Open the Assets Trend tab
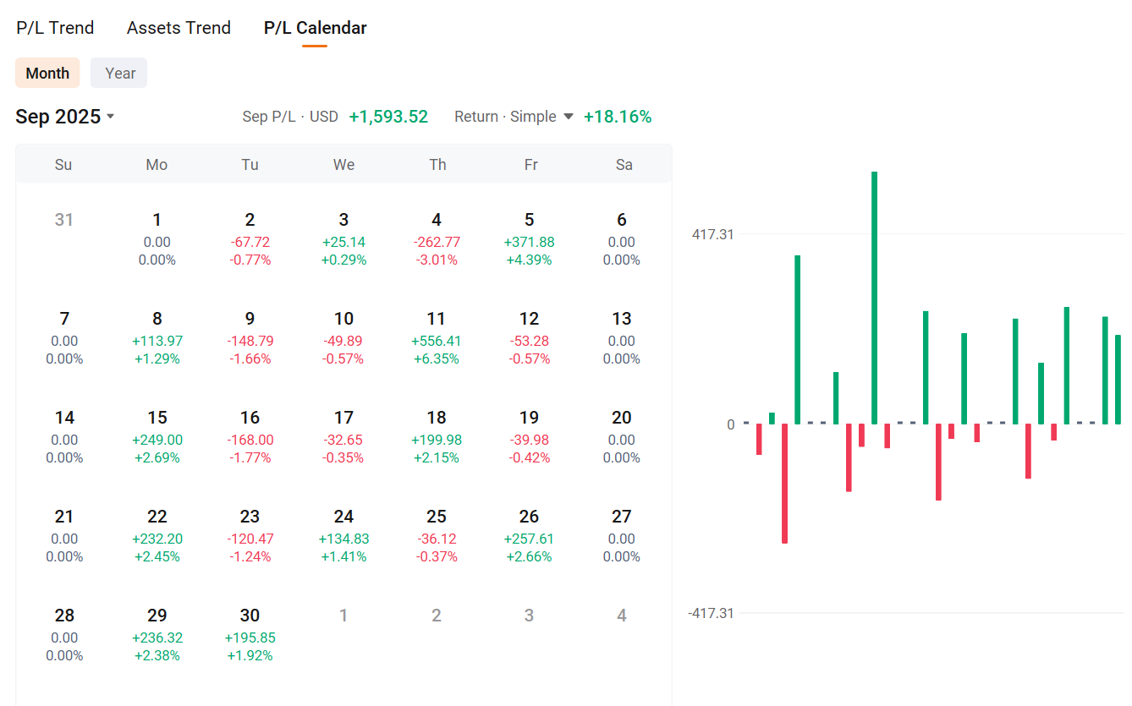Image resolution: width=1132 pixels, height=706 pixels. 179,28
